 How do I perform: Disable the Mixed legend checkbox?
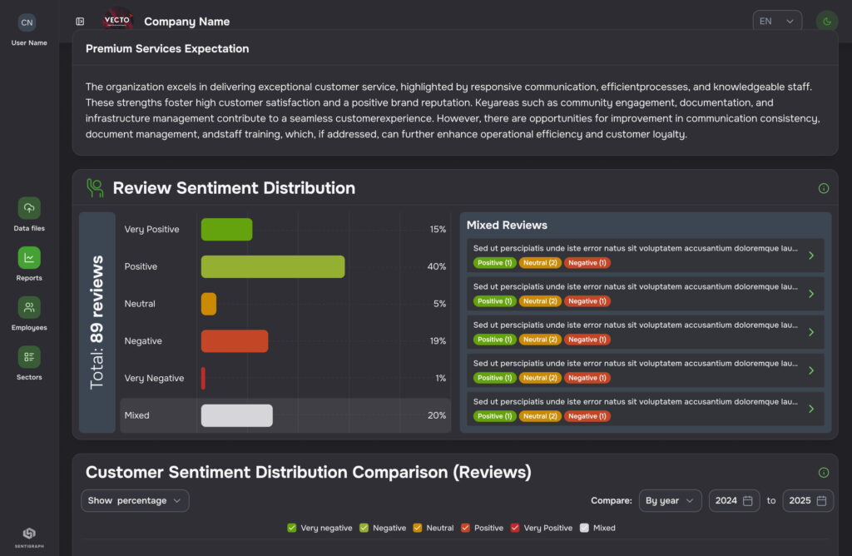584,528
